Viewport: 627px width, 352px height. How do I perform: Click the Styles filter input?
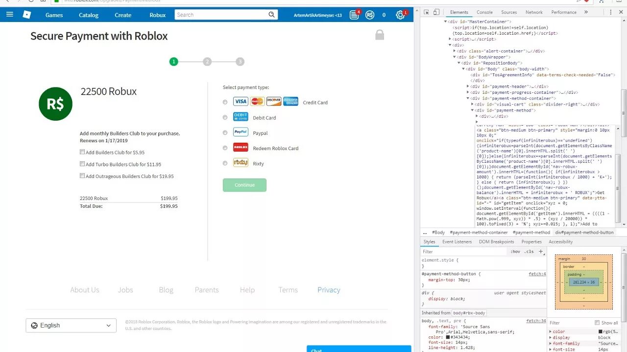464,251
